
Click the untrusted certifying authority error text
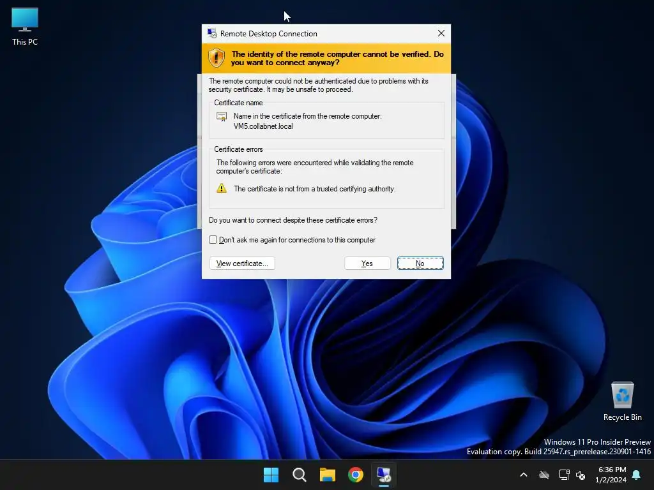click(x=314, y=189)
